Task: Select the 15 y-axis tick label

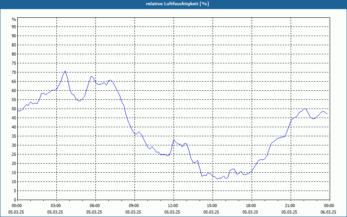Action: (14, 172)
